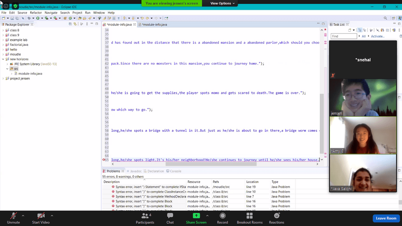The height and width of the screenshot is (226, 402).
Task: Toggle Link with Editor in Package Explorer
Action: 75,24
